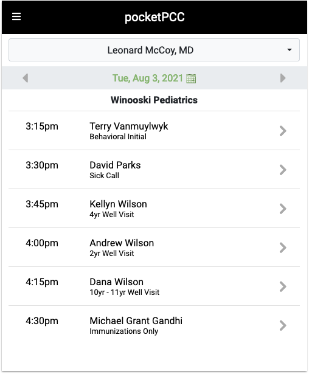Click chevron beside Kellyn Wilson appointment
This screenshot has width=309, height=374.
tap(283, 209)
